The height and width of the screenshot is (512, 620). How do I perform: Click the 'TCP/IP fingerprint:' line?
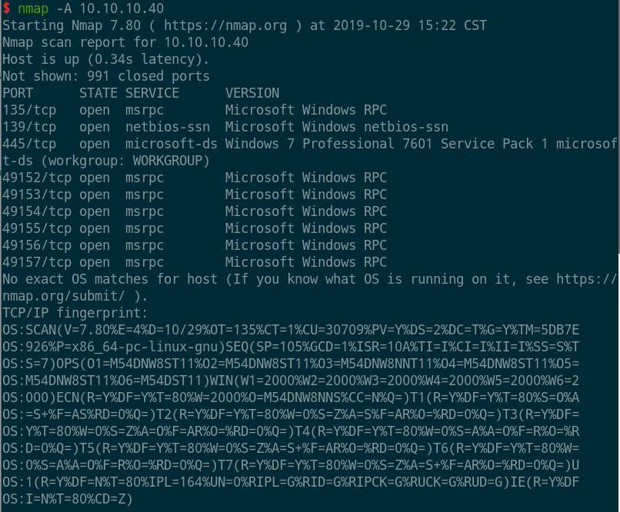tap(75, 314)
